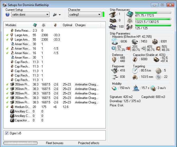Click the ship icon beside the setup dropdown
Screen dimensions: 177x147
pos(55,15)
